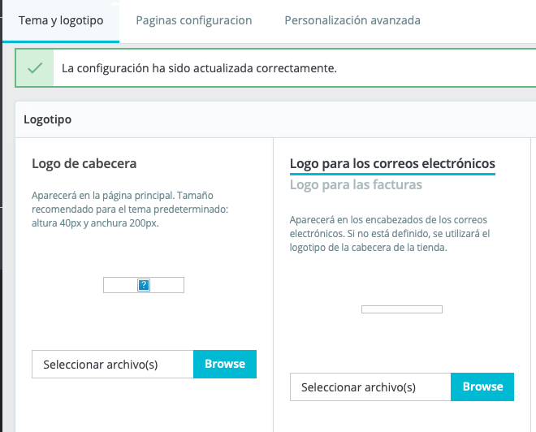Click text 'Aparecerá en los encabezados' description
The image size is (536, 432).
tap(390, 233)
